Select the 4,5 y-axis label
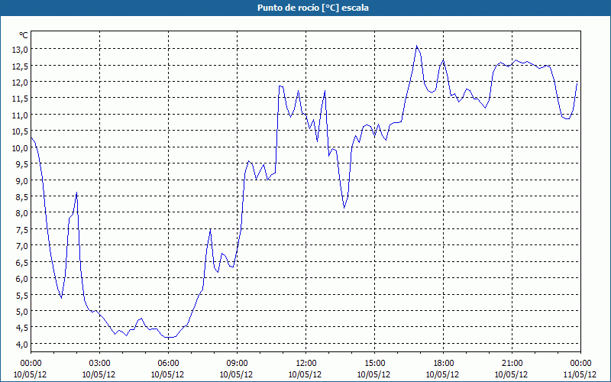Screen dimensions: 611x382 [23, 328]
